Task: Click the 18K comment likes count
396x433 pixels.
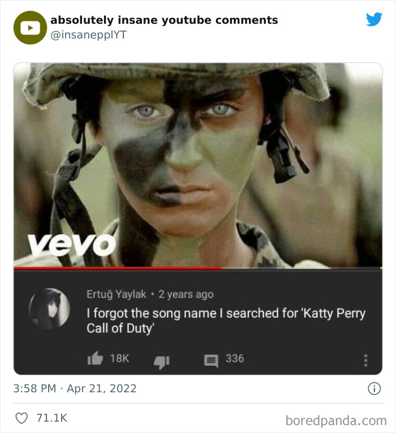Action: pos(119,358)
